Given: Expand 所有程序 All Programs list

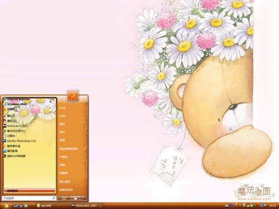Looking at the screenshot, I should (30, 191).
